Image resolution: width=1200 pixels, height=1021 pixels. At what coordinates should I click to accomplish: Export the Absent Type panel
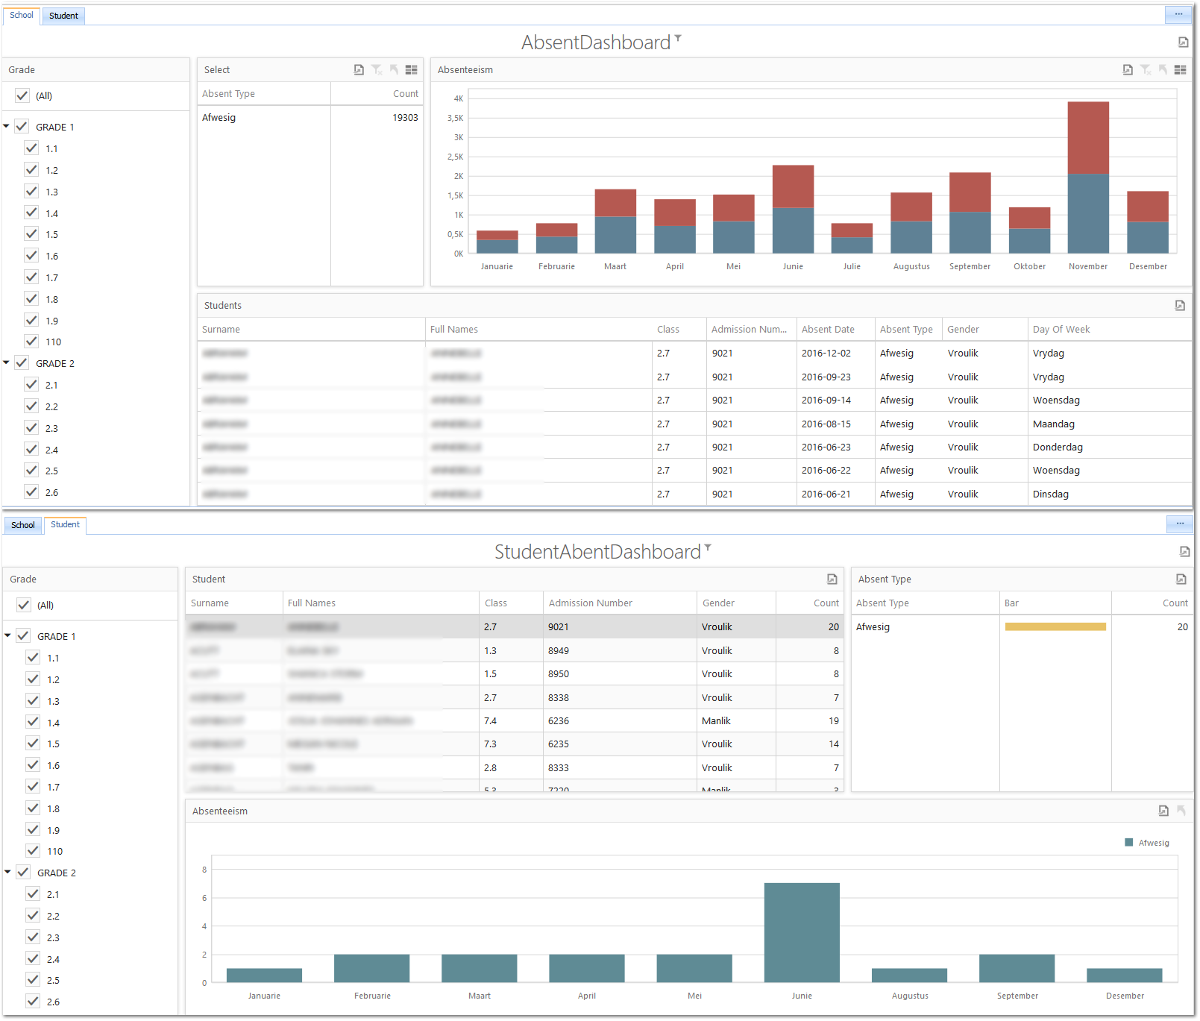(x=1181, y=579)
